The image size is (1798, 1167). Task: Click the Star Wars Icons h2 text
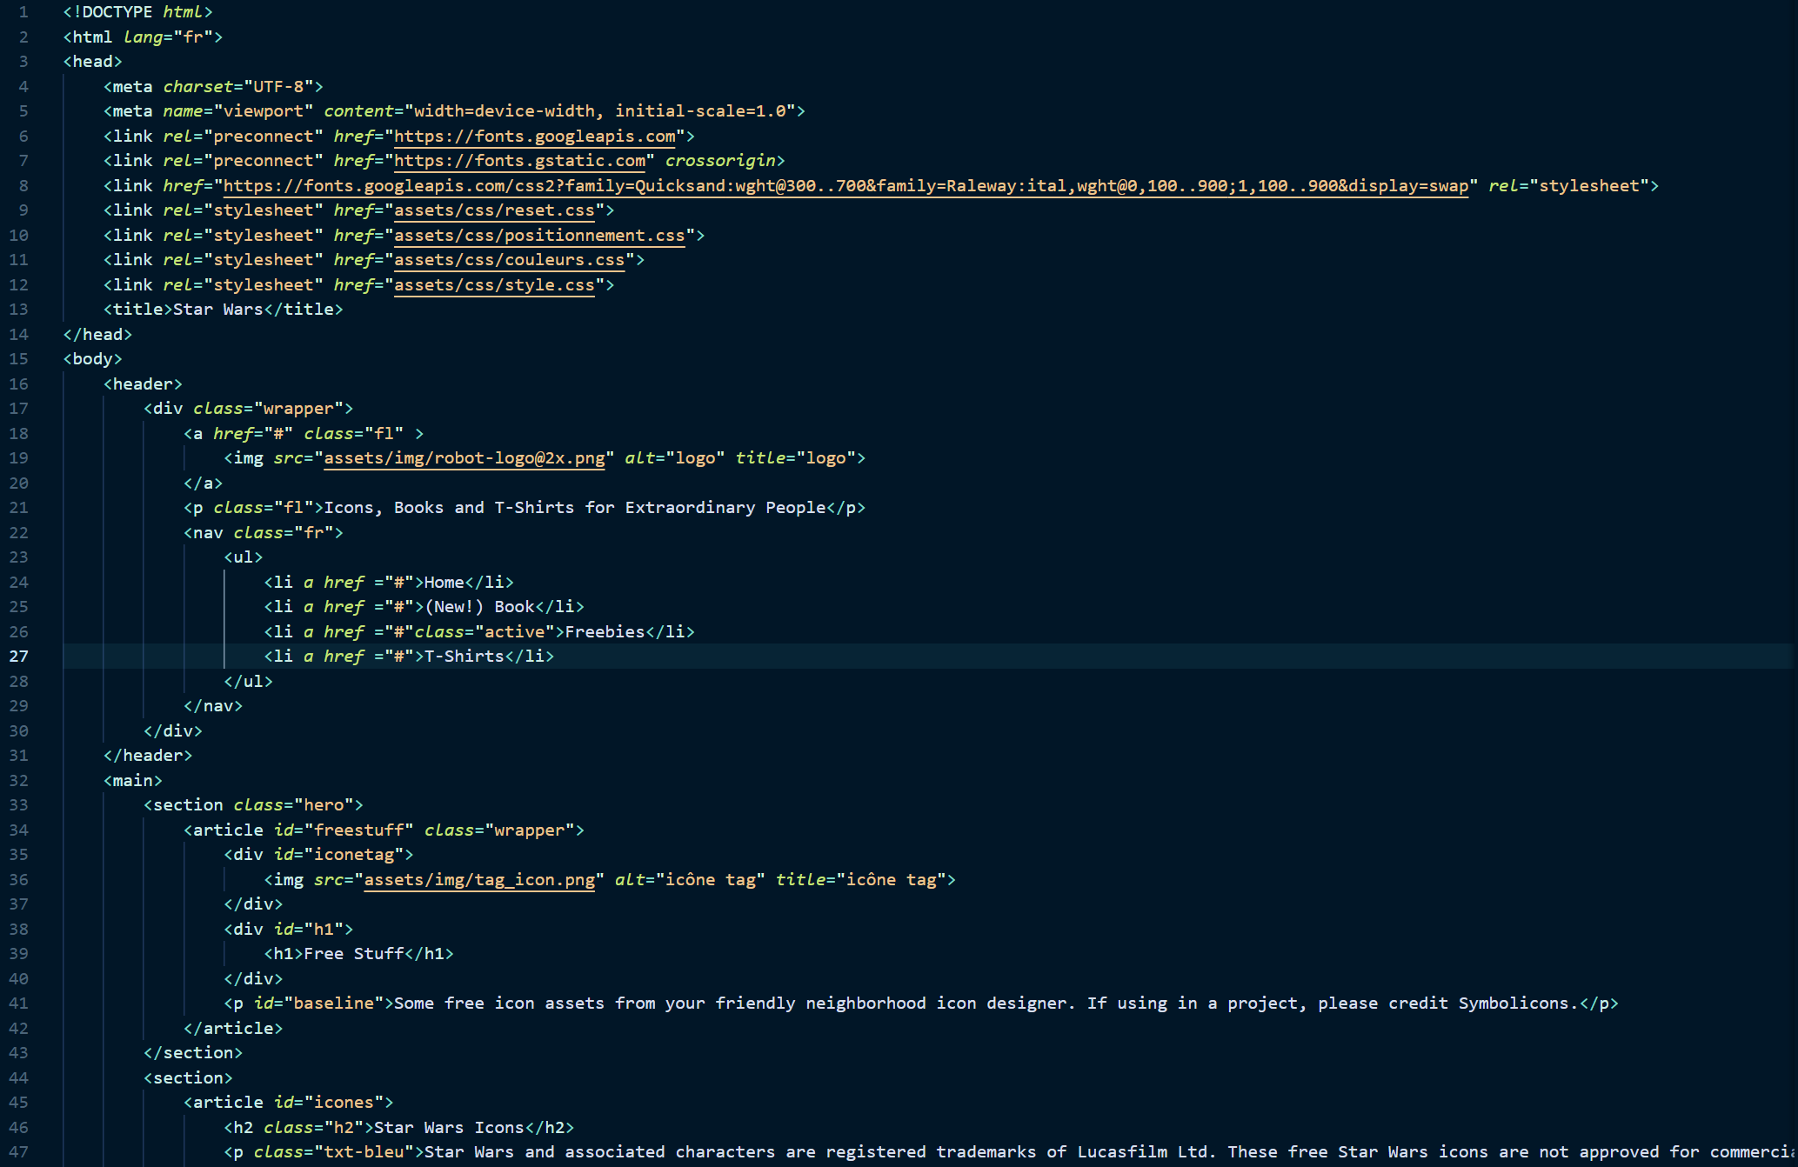pyautogui.click(x=449, y=1128)
